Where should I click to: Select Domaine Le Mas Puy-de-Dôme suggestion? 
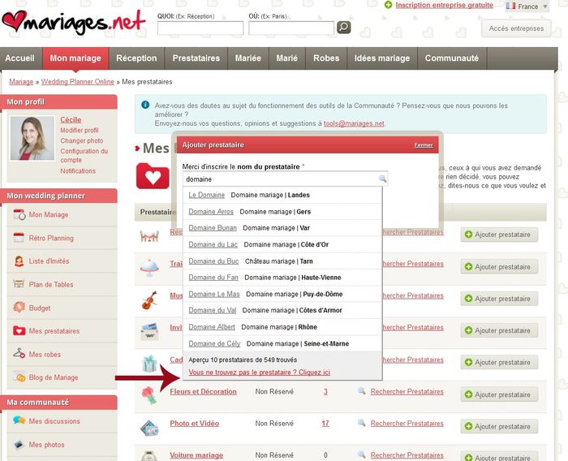[x=282, y=295]
